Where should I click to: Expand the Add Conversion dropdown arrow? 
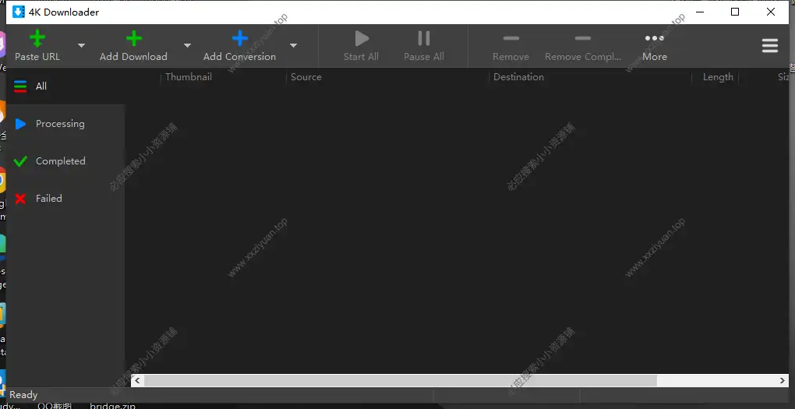pos(293,46)
